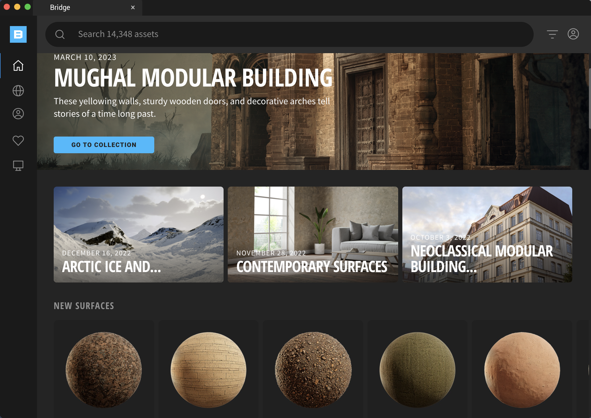
Task: Open the Megascans profile sidebar icon
Action: 18,114
